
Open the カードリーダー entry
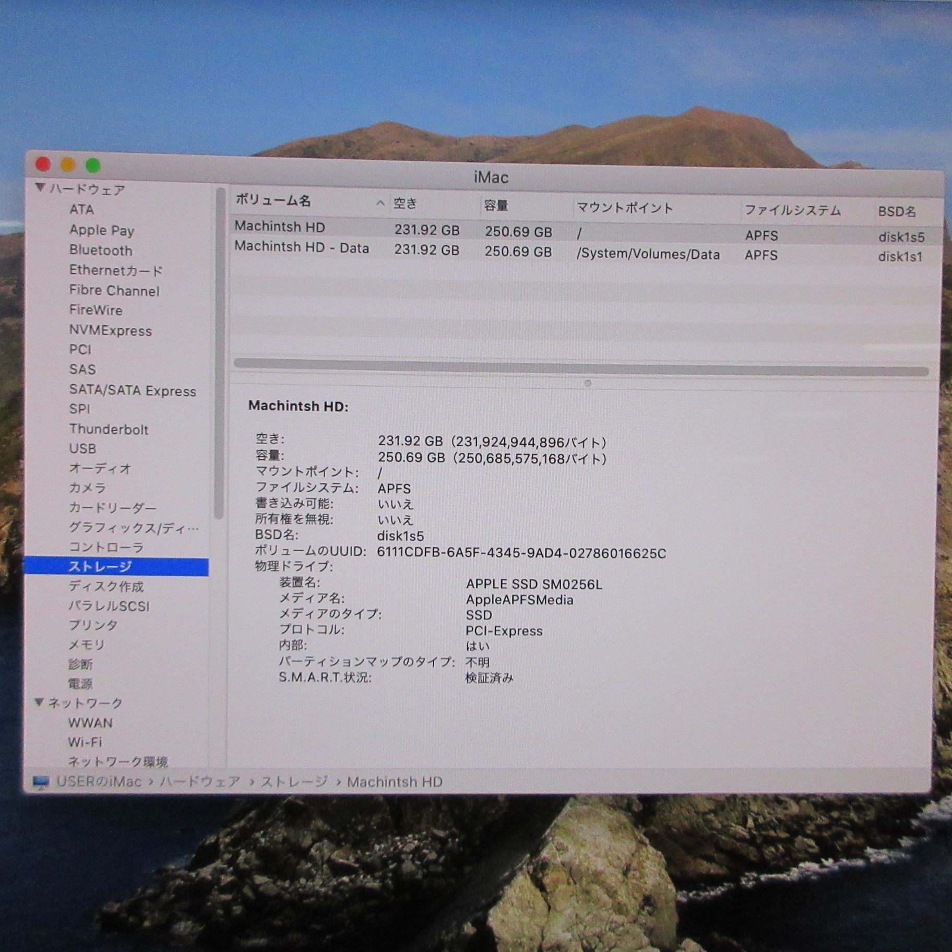pos(113,508)
